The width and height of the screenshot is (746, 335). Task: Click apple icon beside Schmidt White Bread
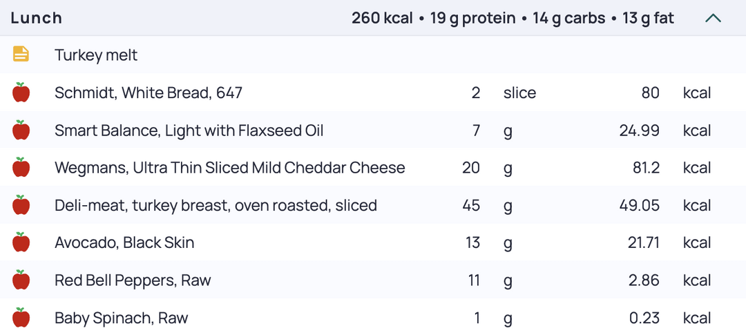point(21,93)
